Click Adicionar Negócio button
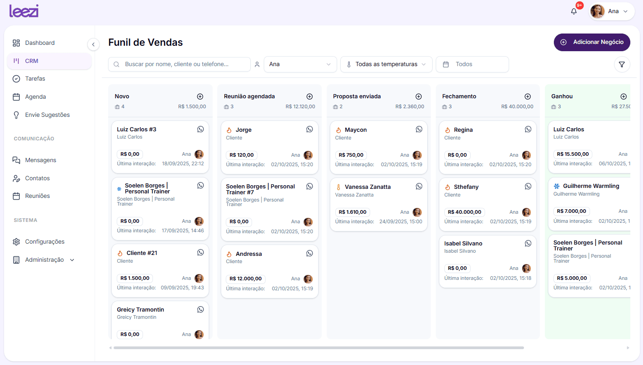This screenshot has width=643, height=365. [x=592, y=42]
